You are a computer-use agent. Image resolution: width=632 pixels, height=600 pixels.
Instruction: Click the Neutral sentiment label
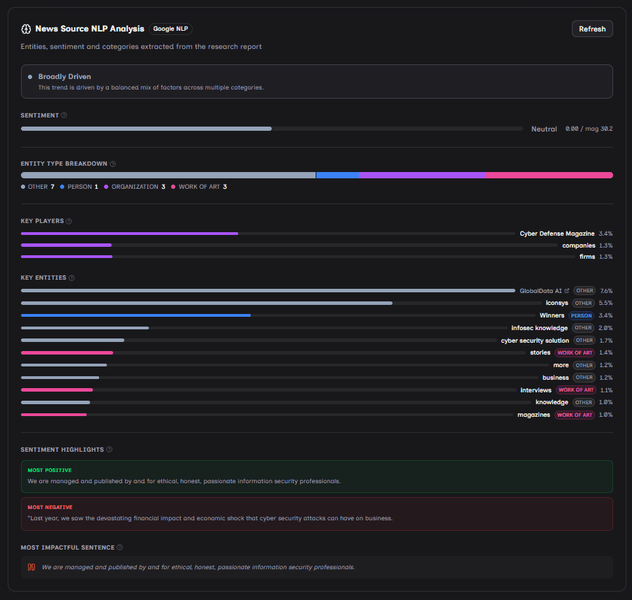tap(544, 129)
